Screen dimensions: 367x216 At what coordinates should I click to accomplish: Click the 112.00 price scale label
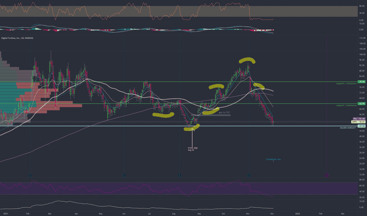tap(362, 38)
